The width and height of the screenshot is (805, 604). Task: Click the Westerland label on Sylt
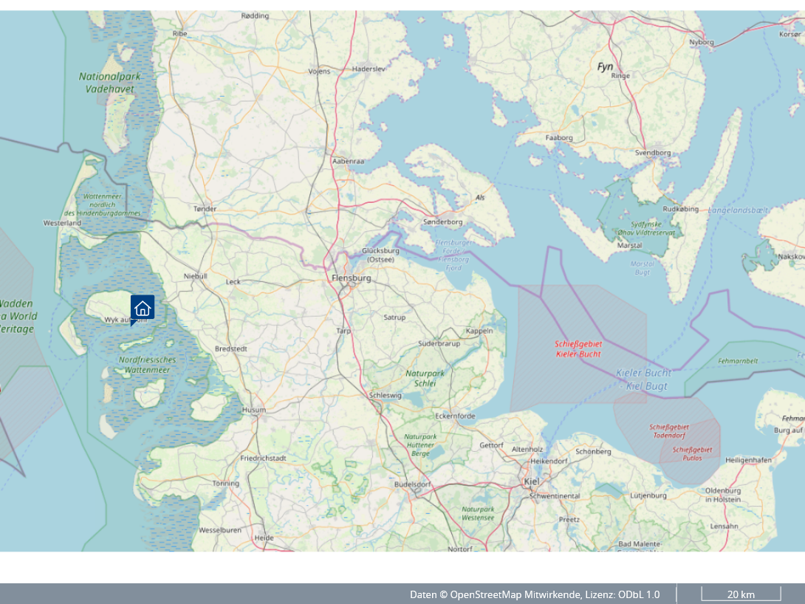62,222
